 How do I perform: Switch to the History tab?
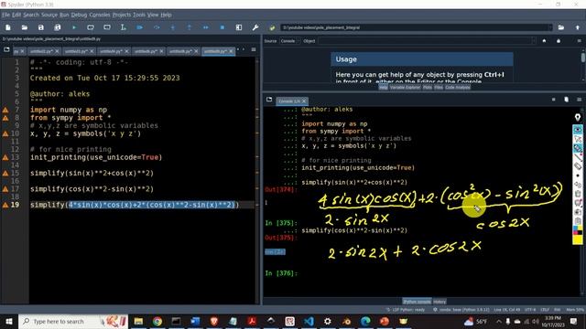(x=439, y=302)
